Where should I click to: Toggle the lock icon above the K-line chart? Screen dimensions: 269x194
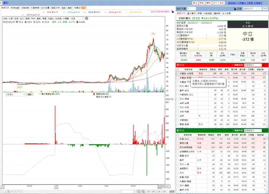pos(173,12)
